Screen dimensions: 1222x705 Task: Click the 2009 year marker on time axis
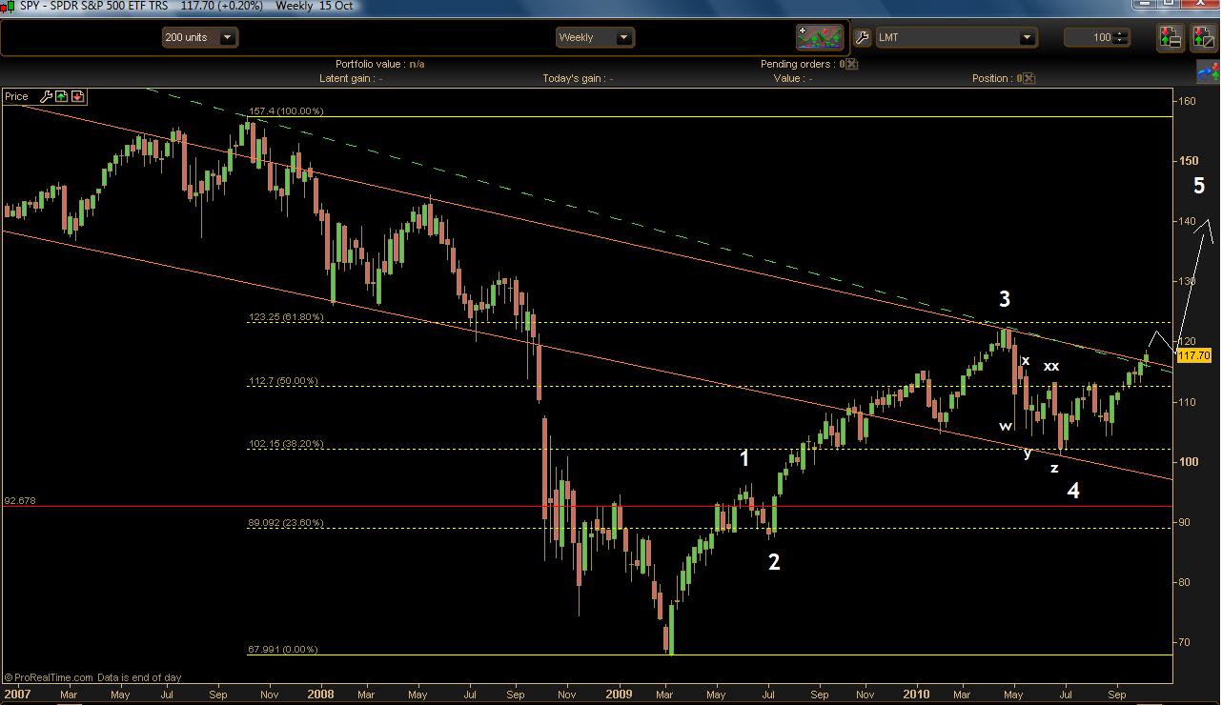pyautogui.click(x=619, y=694)
